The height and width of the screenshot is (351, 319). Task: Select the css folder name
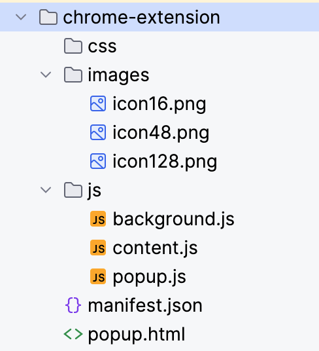(x=103, y=46)
